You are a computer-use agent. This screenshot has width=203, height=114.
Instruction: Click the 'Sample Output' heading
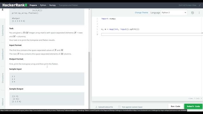point(16,89)
